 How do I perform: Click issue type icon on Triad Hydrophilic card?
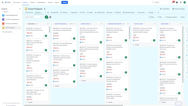pos(54,65)
